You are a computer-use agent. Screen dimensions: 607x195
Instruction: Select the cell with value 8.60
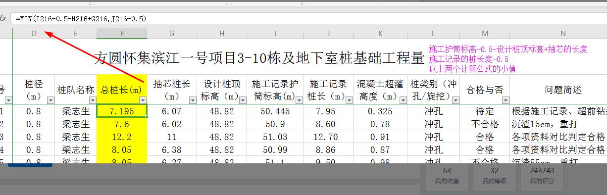(328, 124)
